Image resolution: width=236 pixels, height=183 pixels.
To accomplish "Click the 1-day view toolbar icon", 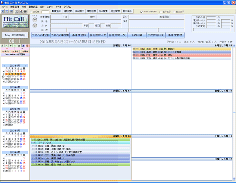I will (x=3, y=11).
